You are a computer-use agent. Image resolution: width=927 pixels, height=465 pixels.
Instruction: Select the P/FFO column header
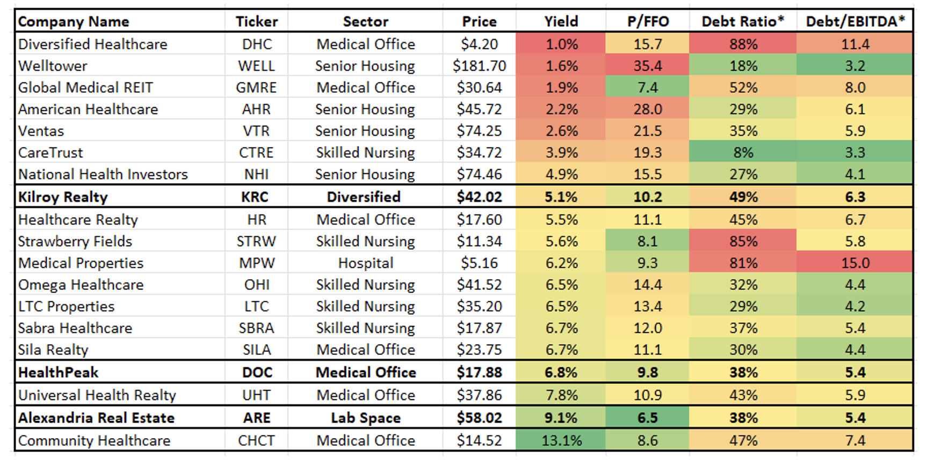click(648, 21)
